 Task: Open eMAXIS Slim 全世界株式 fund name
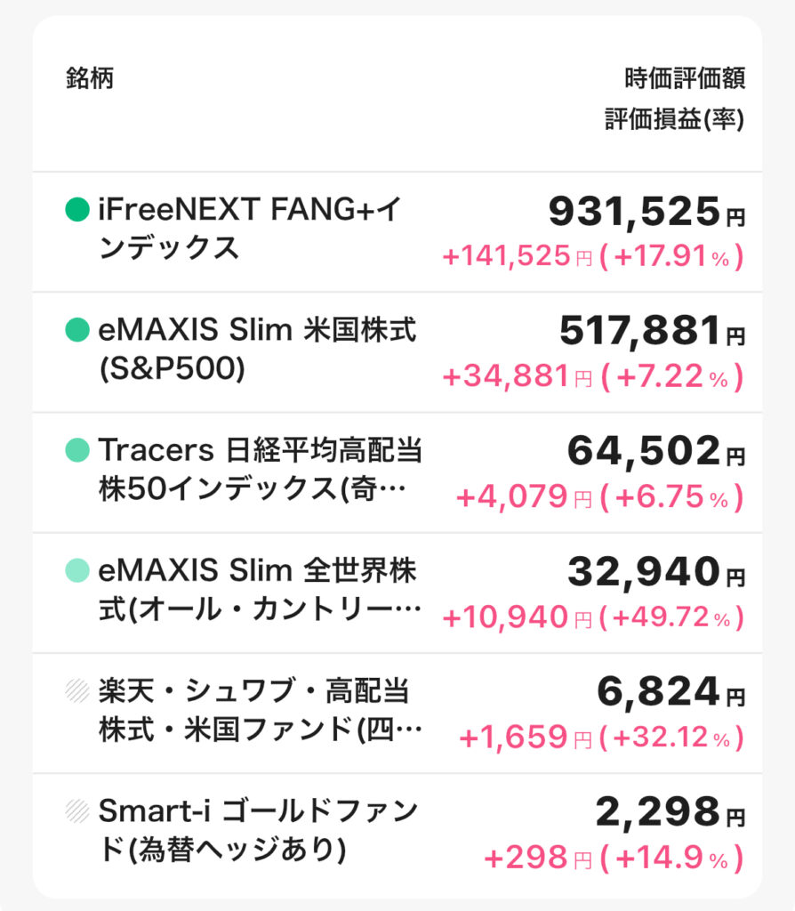point(260,590)
